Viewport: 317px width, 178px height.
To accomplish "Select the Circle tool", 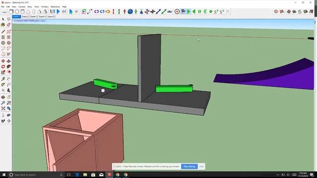I will (3, 43).
